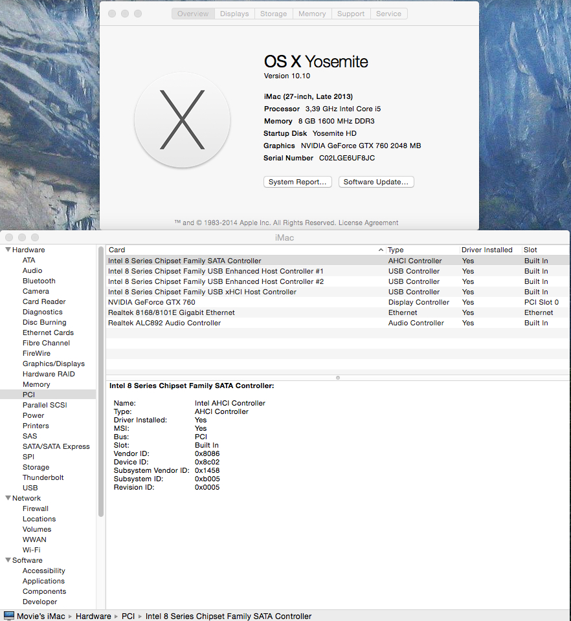Switch to the Overview tab
The image size is (571, 621).
coord(193,14)
